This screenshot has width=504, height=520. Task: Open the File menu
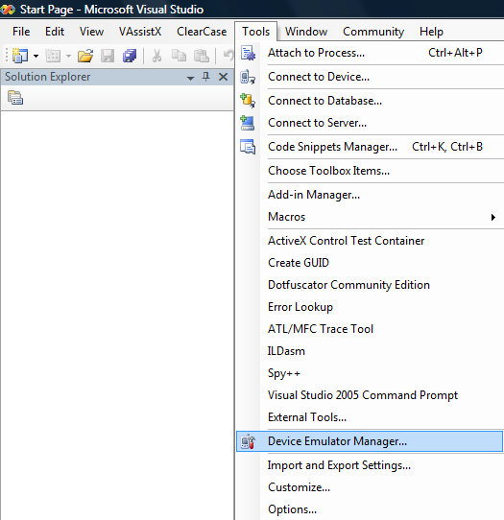[21, 32]
